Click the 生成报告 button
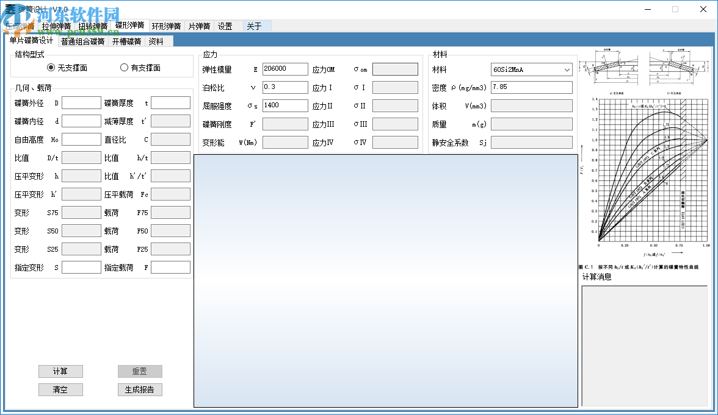Image resolution: width=718 pixels, height=415 pixels. (x=140, y=389)
